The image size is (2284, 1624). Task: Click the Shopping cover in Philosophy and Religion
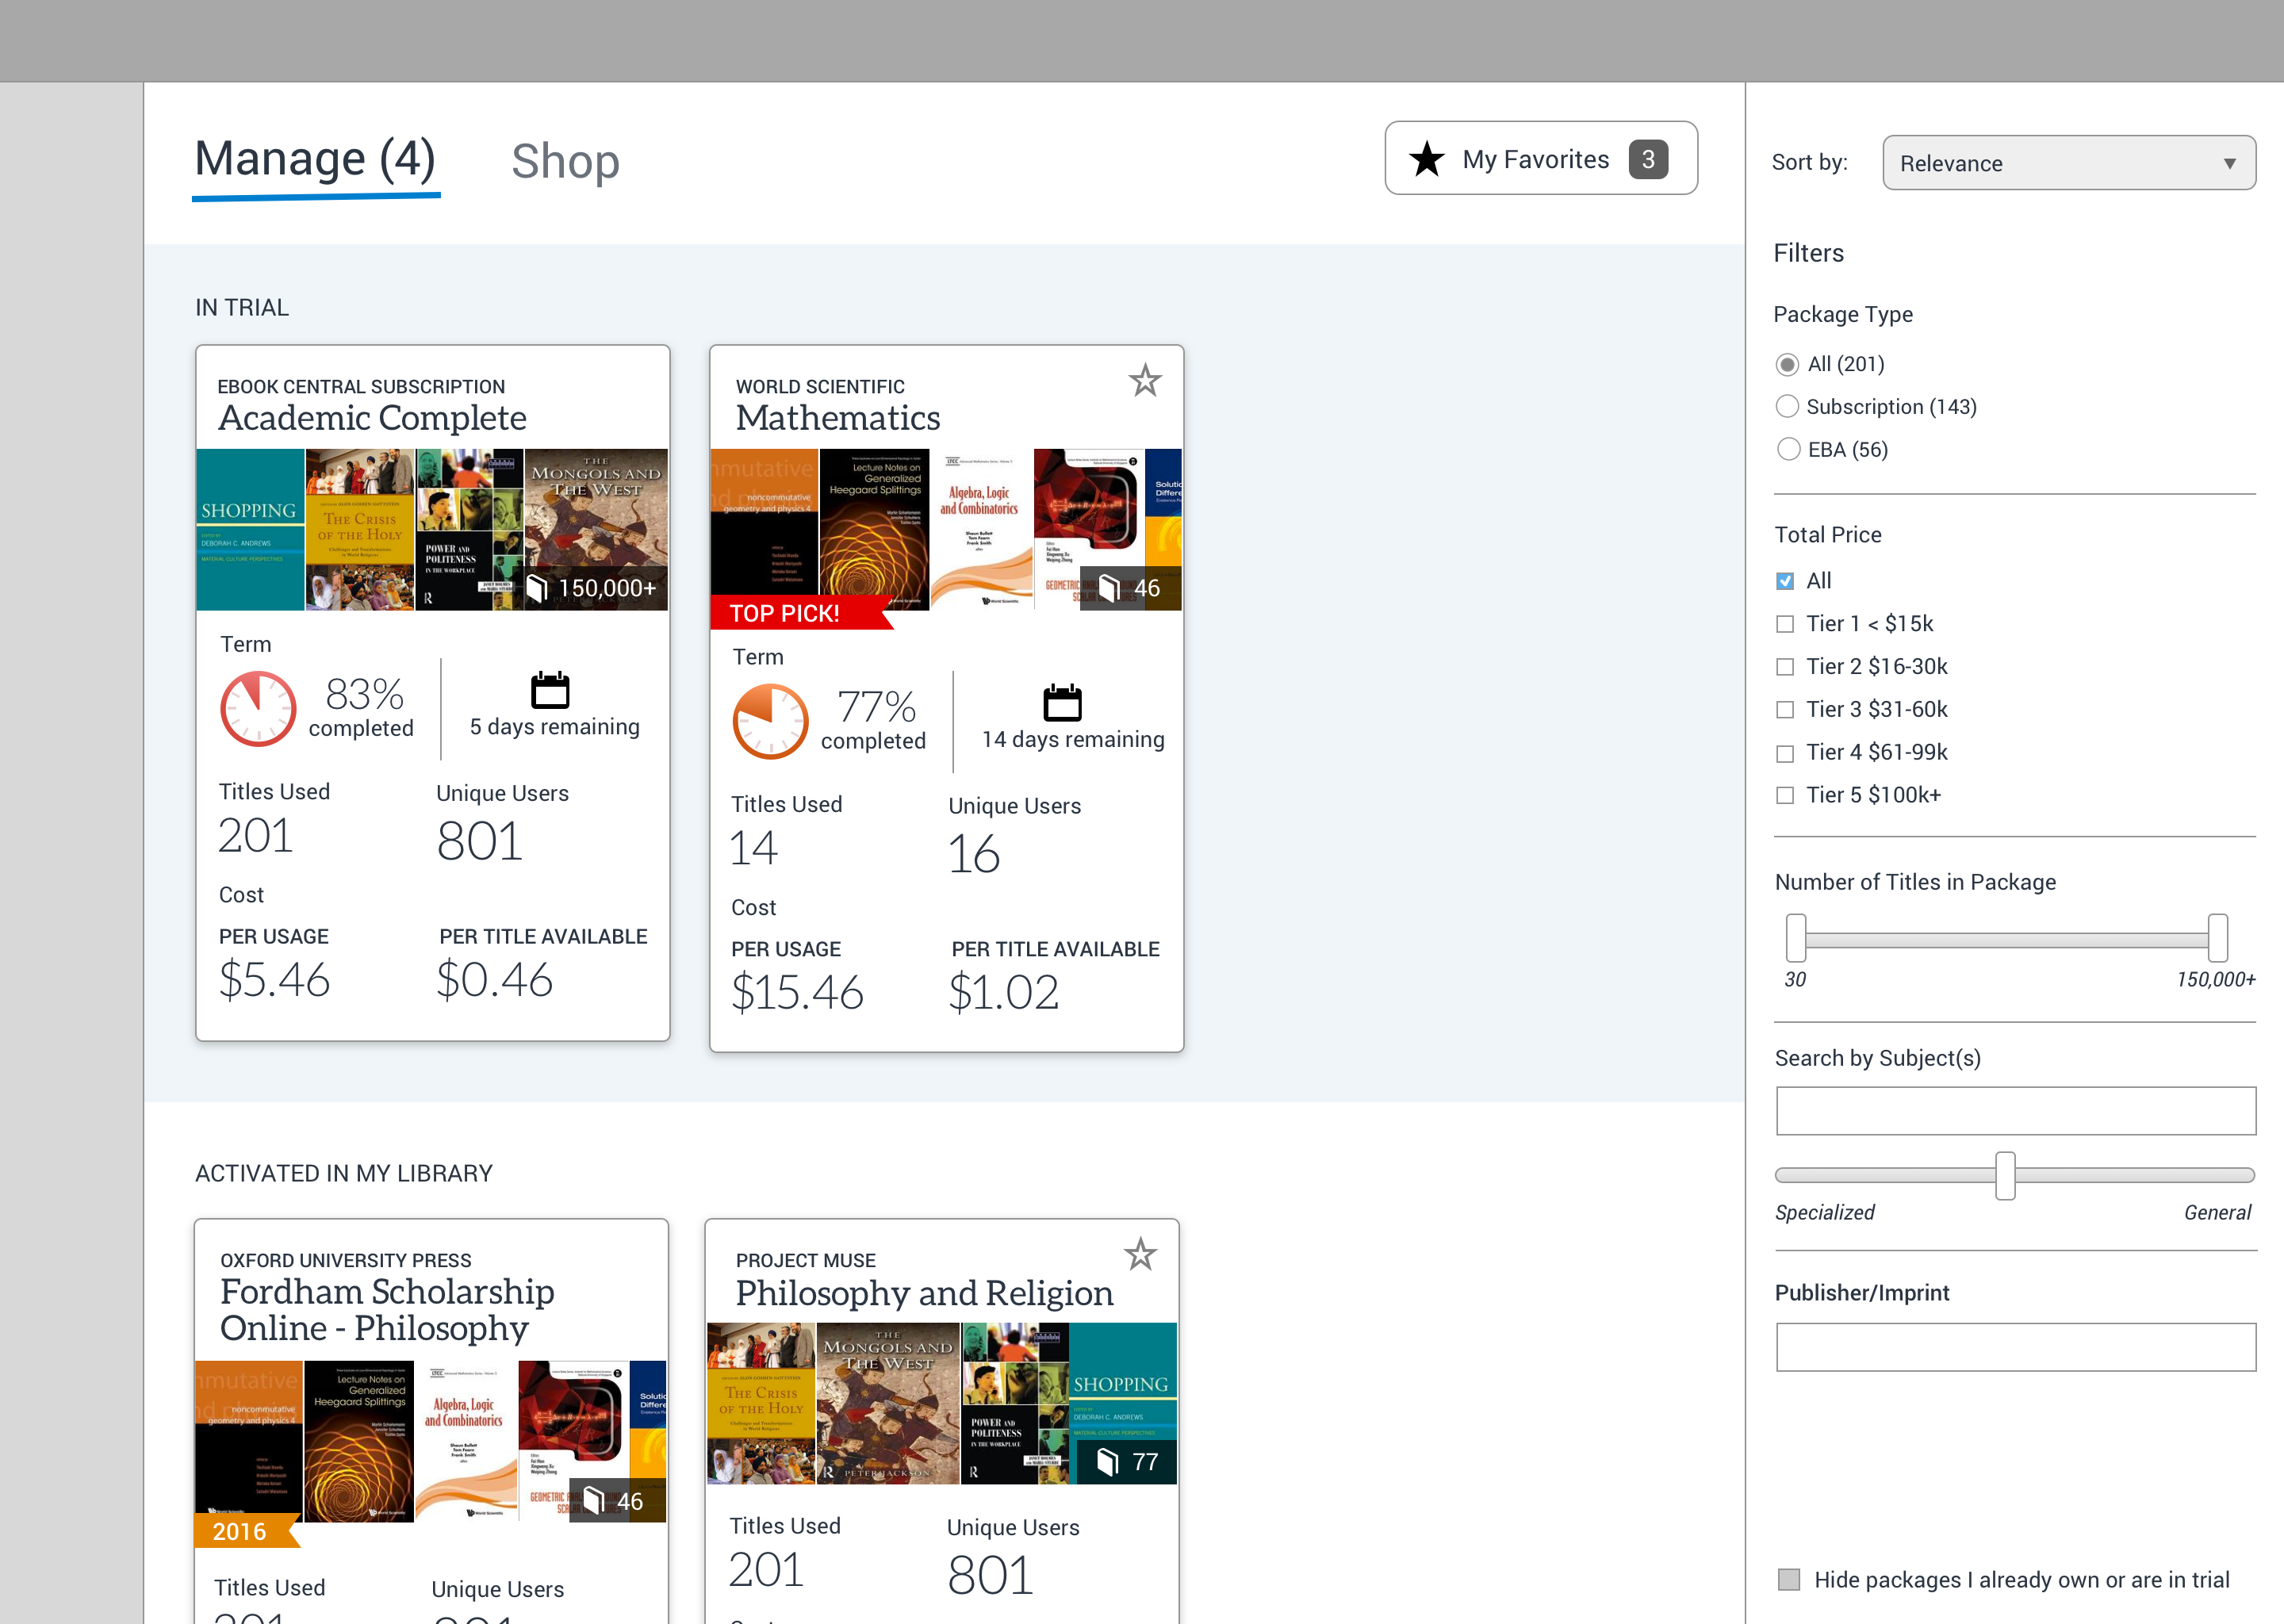pos(1123,1404)
